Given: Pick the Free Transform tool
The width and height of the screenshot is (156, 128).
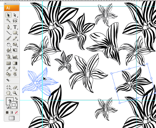Looking at the screenshot, I should [x=15, y=50].
